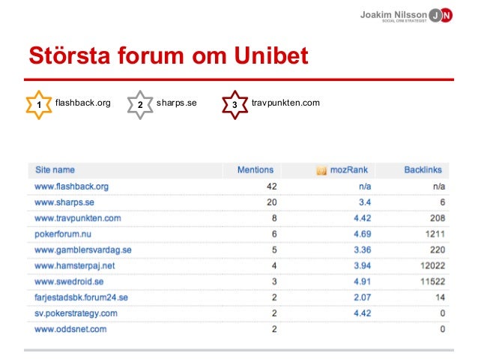The width and height of the screenshot is (478, 359).
Task: Click the flashback.org label beside star 1
Action: tap(83, 103)
